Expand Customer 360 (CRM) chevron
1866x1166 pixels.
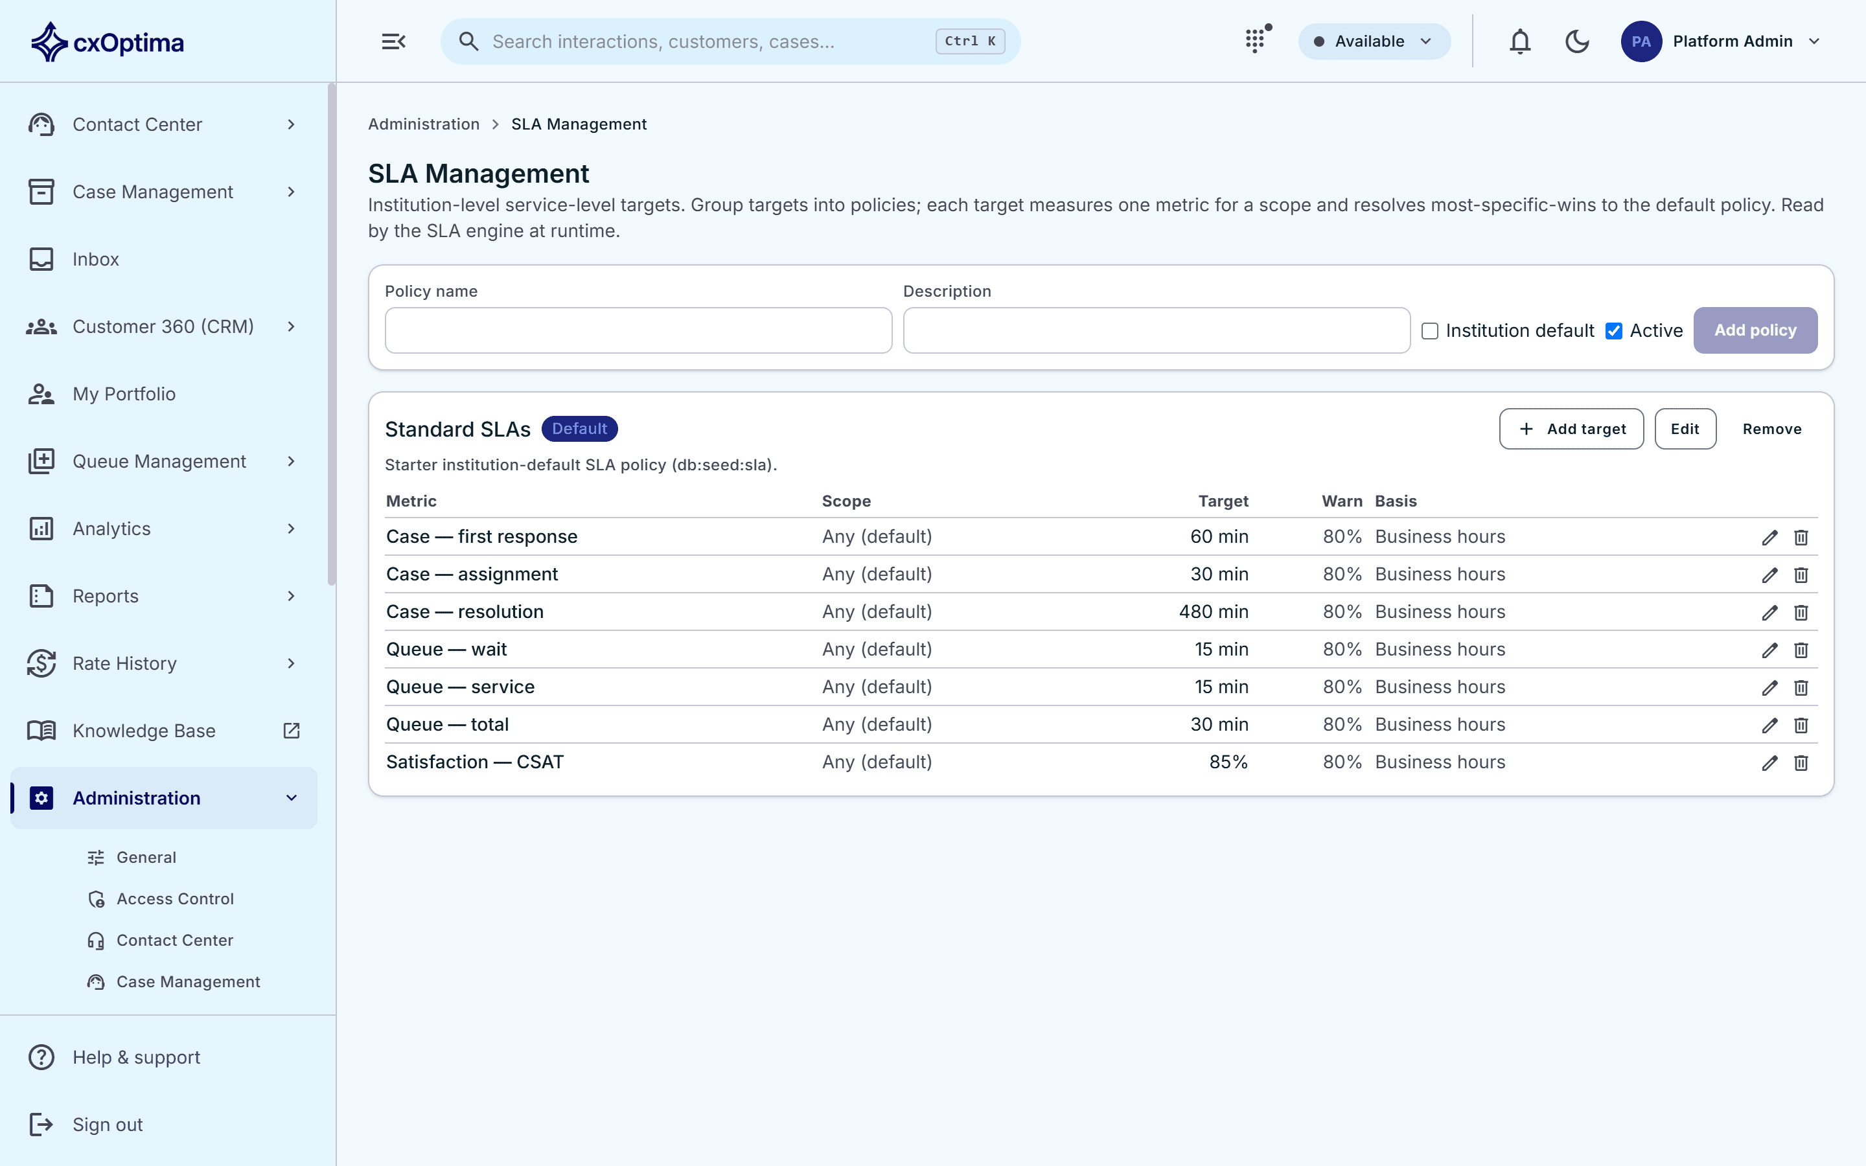(292, 326)
